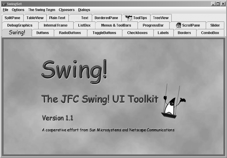
Task: Select the Slider tab
Action: tap(215, 25)
